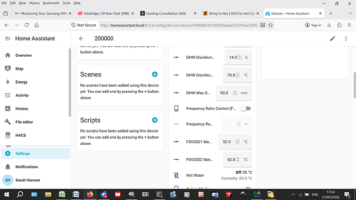Open the Hot Water entity details

point(195,175)
